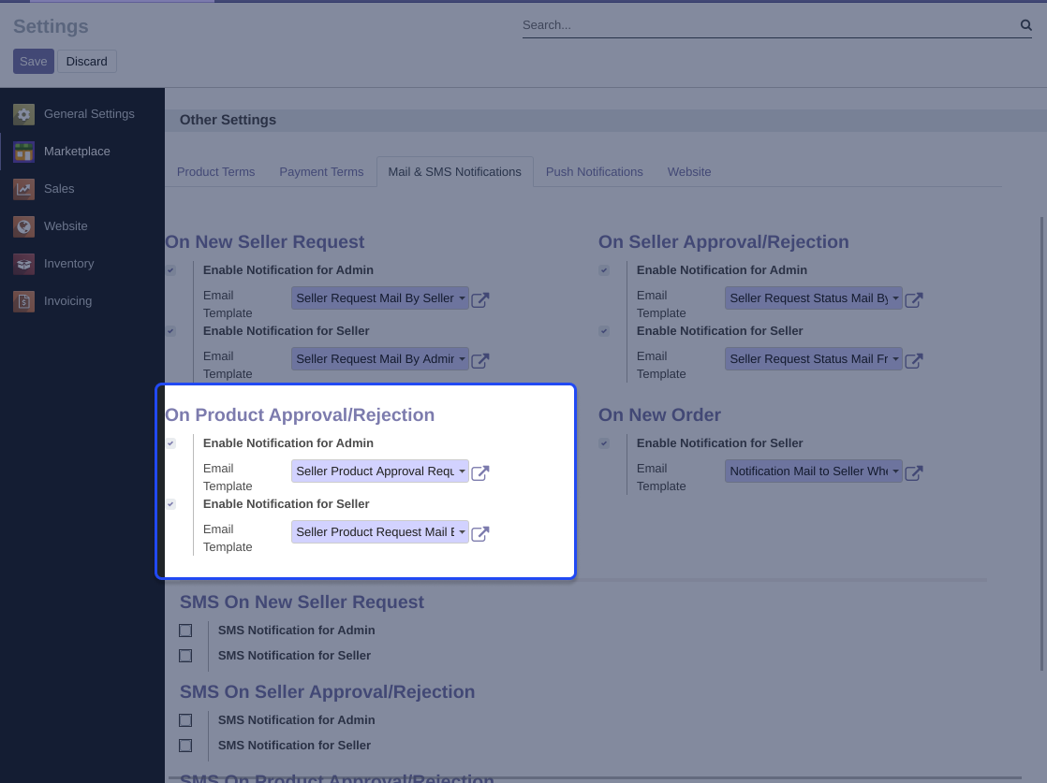This screenshot has width=1047, height=783.
Task: Toggle admin notification under On Product Approval/Rejection
Action: pos(170,443)
